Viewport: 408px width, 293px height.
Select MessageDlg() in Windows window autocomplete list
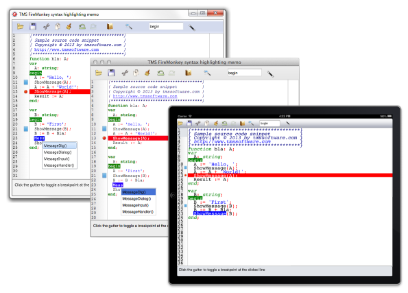coord(60,145)
